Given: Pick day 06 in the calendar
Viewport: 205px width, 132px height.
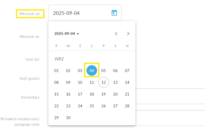Looking at the screenshot, I should tap(115, 71).
